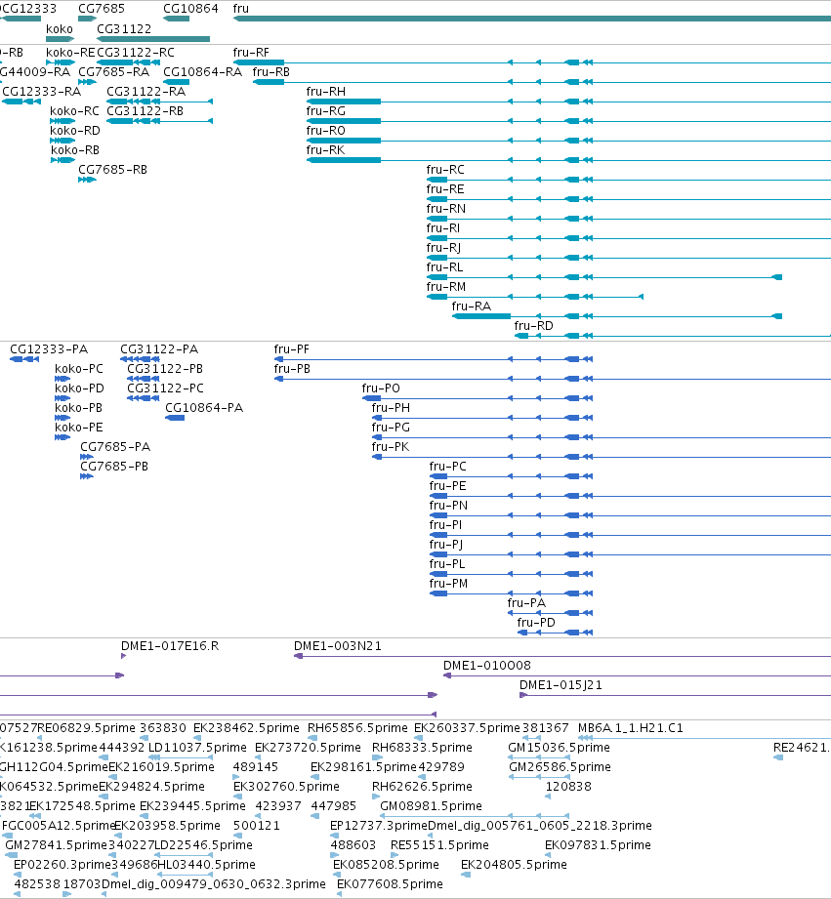Click protein label 'CG7685-PB'
The width and height of the screenshot is (831, 899).
(x=114, y=467)
